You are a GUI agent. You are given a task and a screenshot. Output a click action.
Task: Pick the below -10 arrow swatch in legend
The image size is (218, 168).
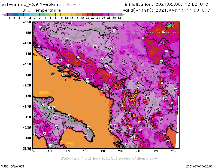point(5,14)
